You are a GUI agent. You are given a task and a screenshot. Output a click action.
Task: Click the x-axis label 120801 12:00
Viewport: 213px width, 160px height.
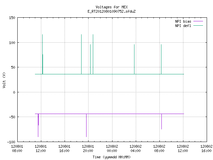coord(41,149)
